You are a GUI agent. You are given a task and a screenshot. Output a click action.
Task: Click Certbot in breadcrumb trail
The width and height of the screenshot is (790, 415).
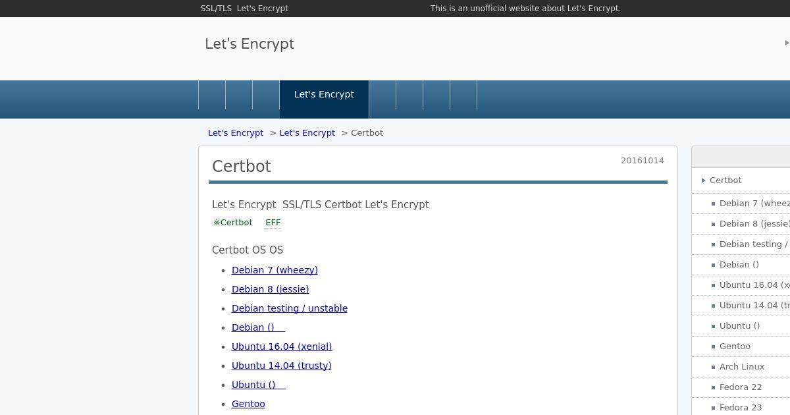367,132
